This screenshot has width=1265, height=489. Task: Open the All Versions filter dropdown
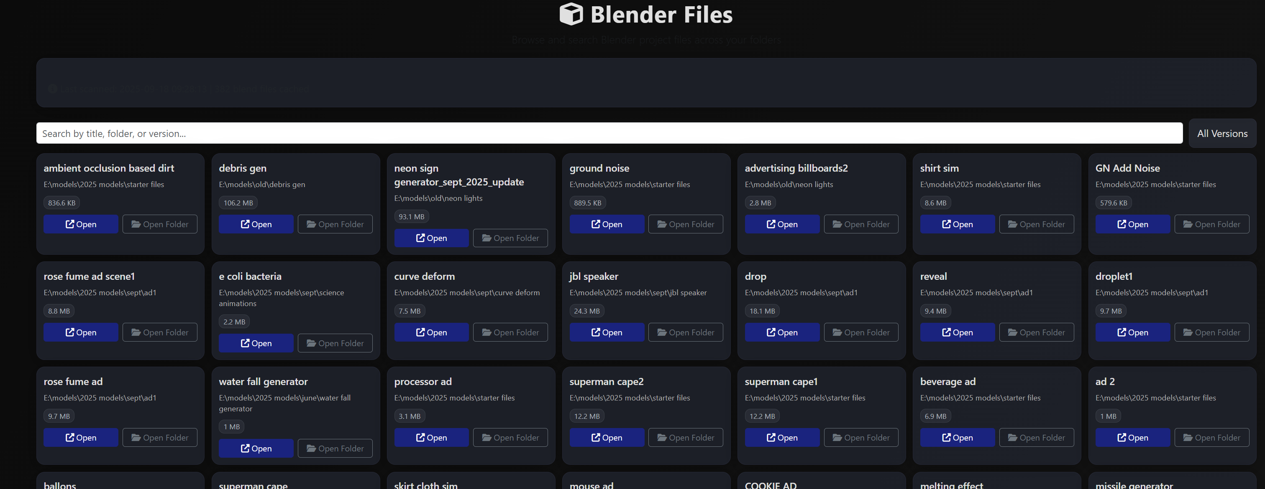coord(1222,133)
